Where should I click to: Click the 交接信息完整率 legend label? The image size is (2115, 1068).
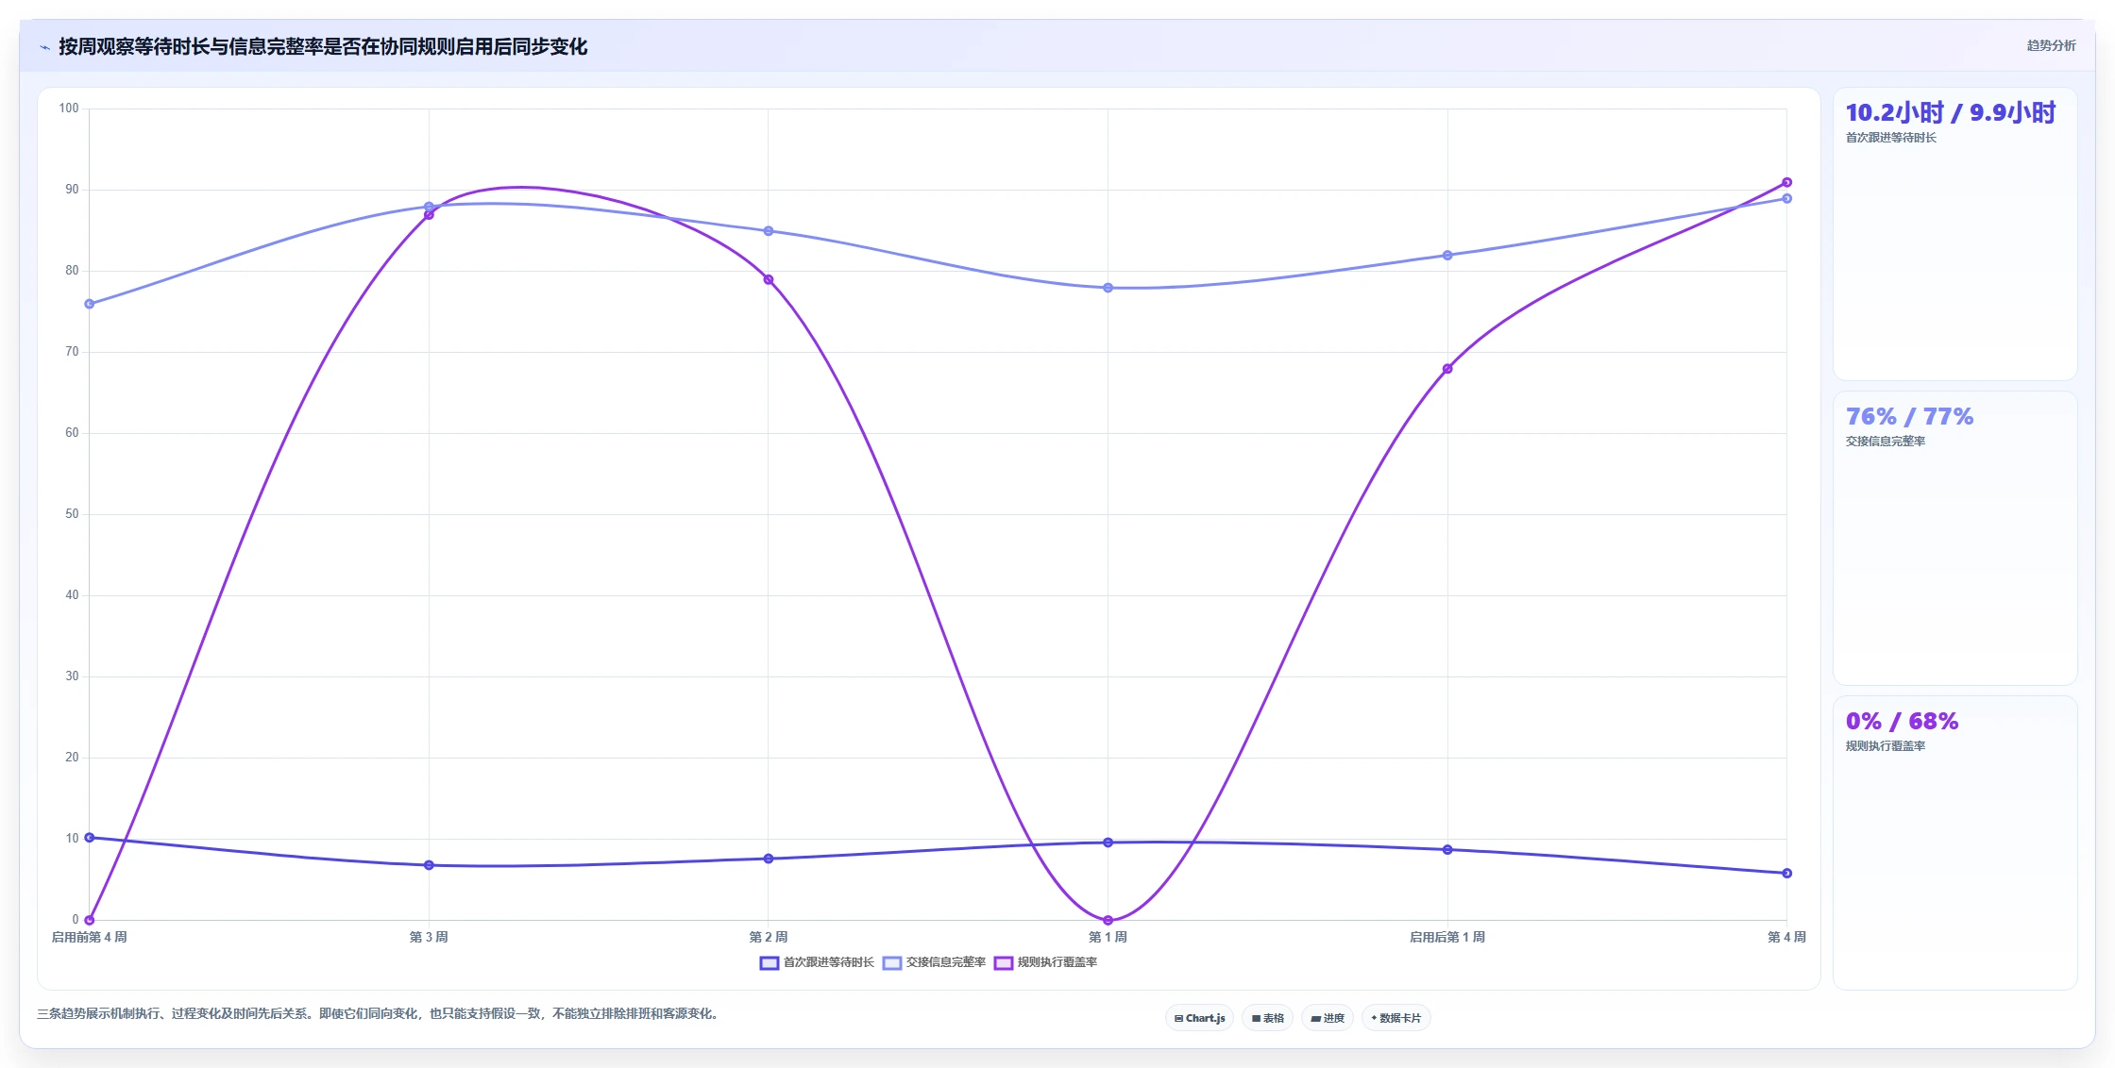click(946, 962)
